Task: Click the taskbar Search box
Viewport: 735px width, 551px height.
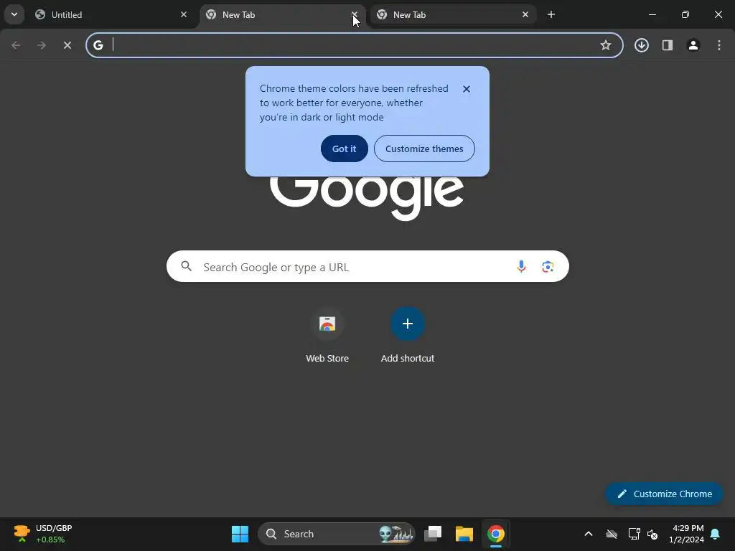Action: click(x=337, y=534)
